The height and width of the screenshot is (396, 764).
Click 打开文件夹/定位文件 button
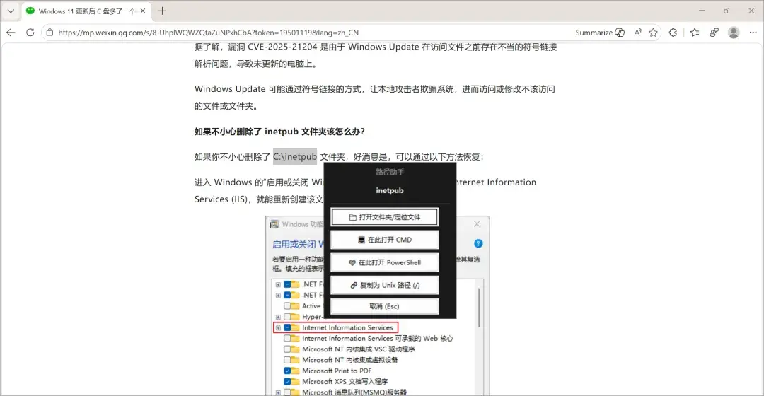pyautogui.click(x=384, y=217)
